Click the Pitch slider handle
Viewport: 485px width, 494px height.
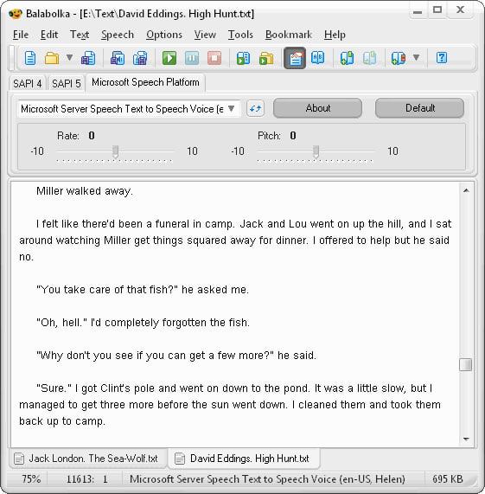click(316, 151)
